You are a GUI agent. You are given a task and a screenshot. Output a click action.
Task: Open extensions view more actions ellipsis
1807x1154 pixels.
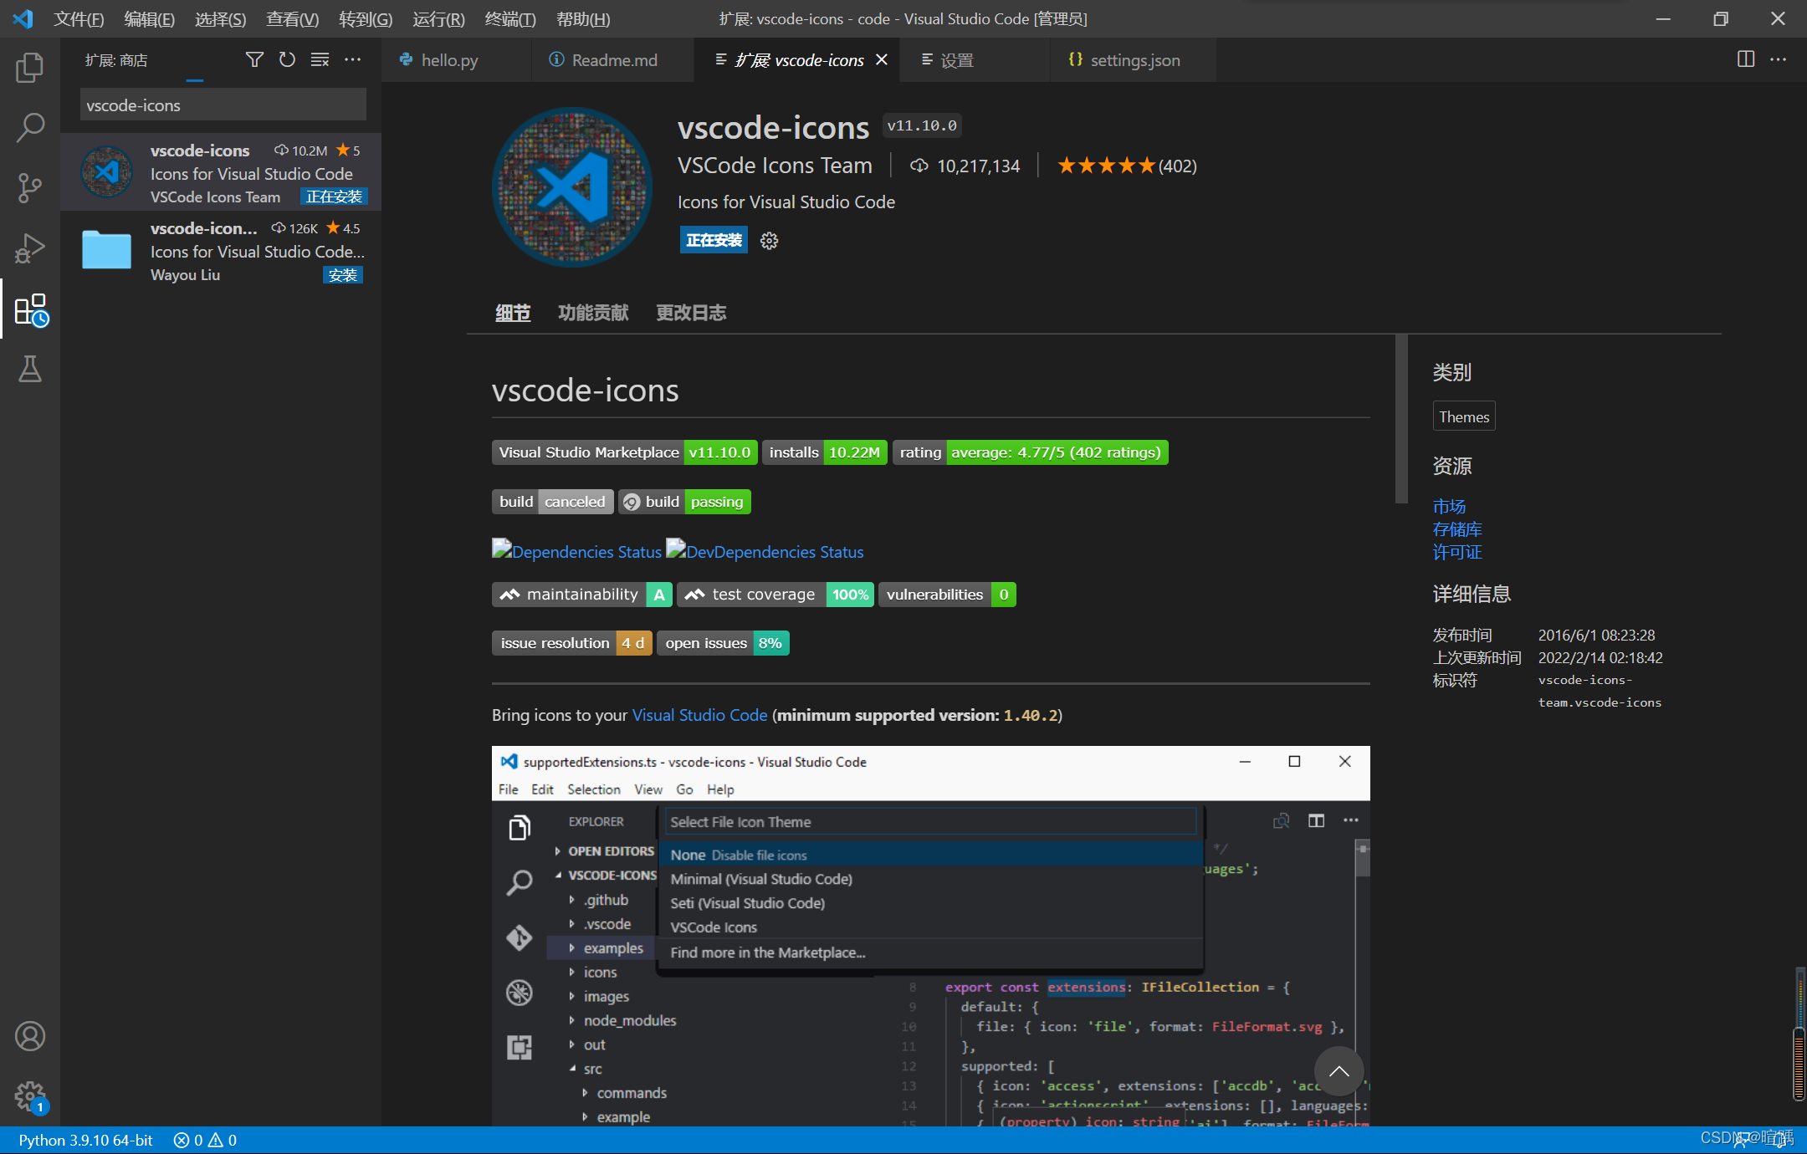[353, 59]
